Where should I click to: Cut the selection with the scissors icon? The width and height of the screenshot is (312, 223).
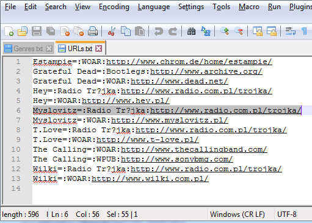point(112,32)
